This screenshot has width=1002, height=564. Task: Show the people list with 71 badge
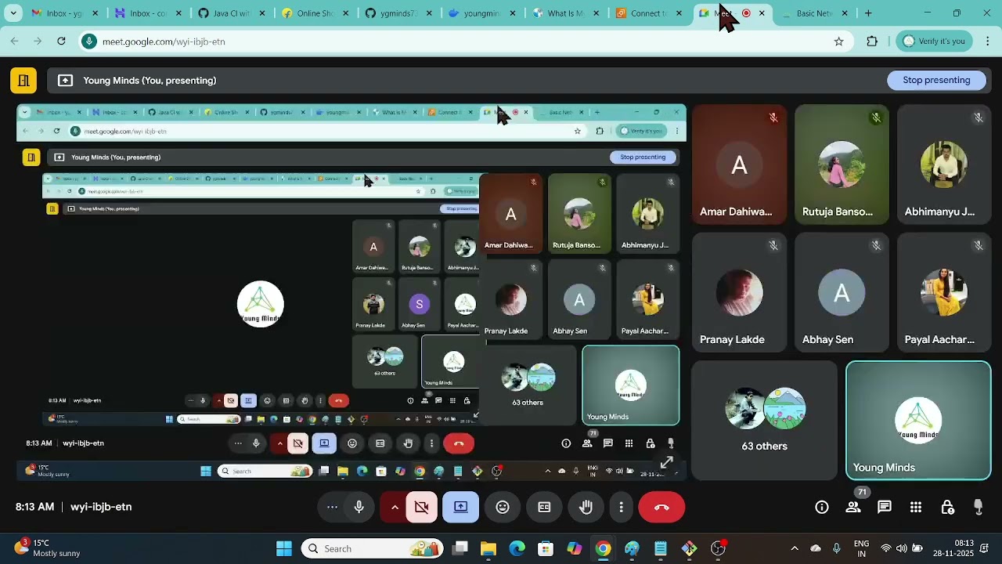tap(853, 507)
